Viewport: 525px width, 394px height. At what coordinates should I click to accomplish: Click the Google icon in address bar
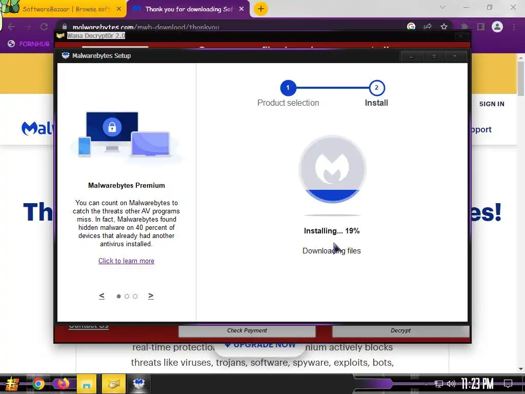[x=411, y=27]
